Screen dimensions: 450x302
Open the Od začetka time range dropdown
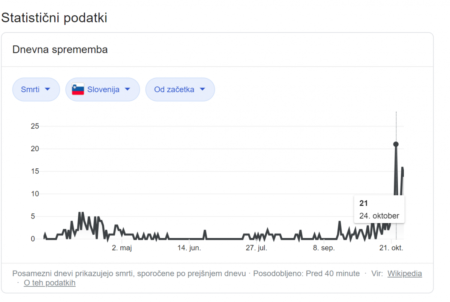point(180,89)
